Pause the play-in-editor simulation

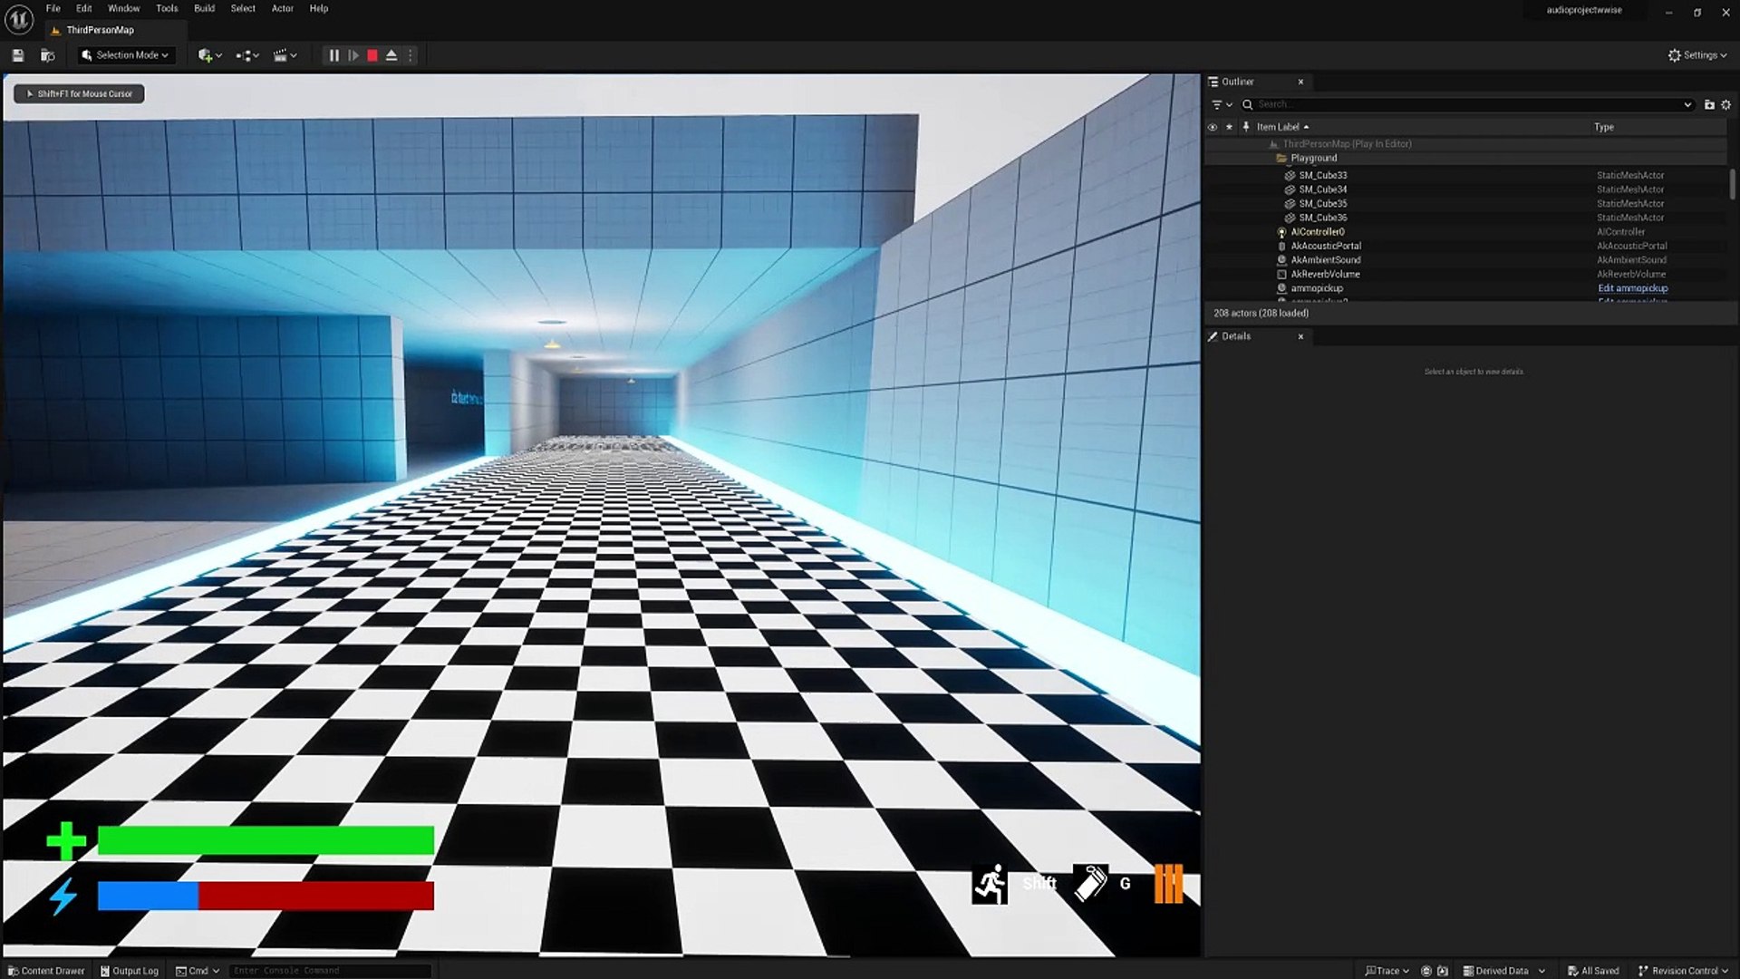point(333,55)
